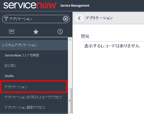Screen dimensions: 144x114
Task: Click the 表示するレコードはありません message
Action: [x=112, y=46]
